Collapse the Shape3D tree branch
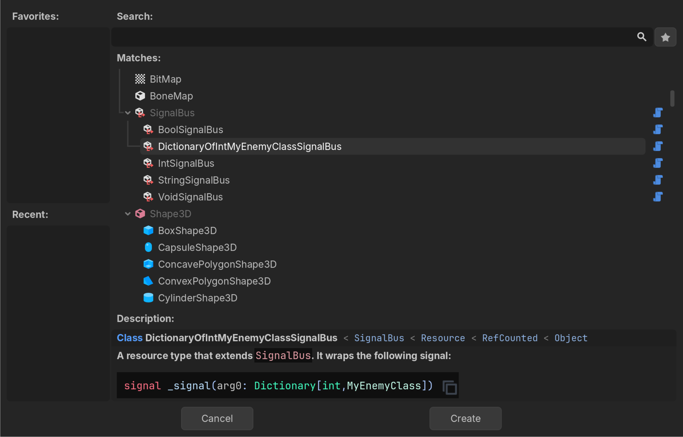The height and width of the screenshot is (437, 683). click(x=128, y=214)
